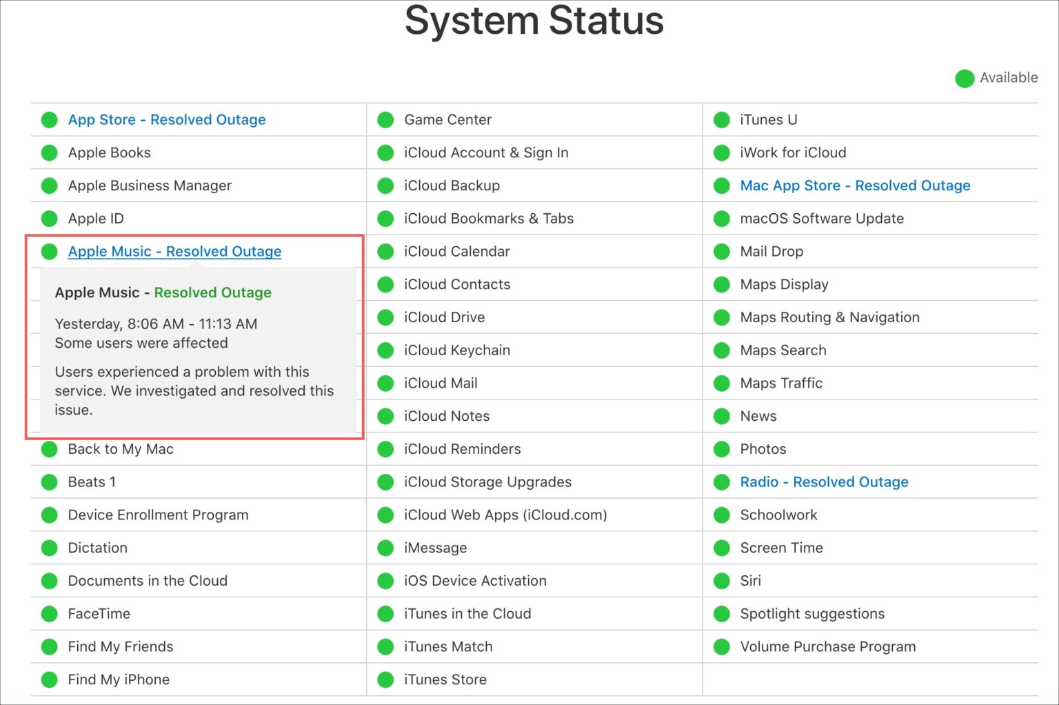Click the green circle beside iTunes Store
The image size is (1059, 705).
coord(385,679)
